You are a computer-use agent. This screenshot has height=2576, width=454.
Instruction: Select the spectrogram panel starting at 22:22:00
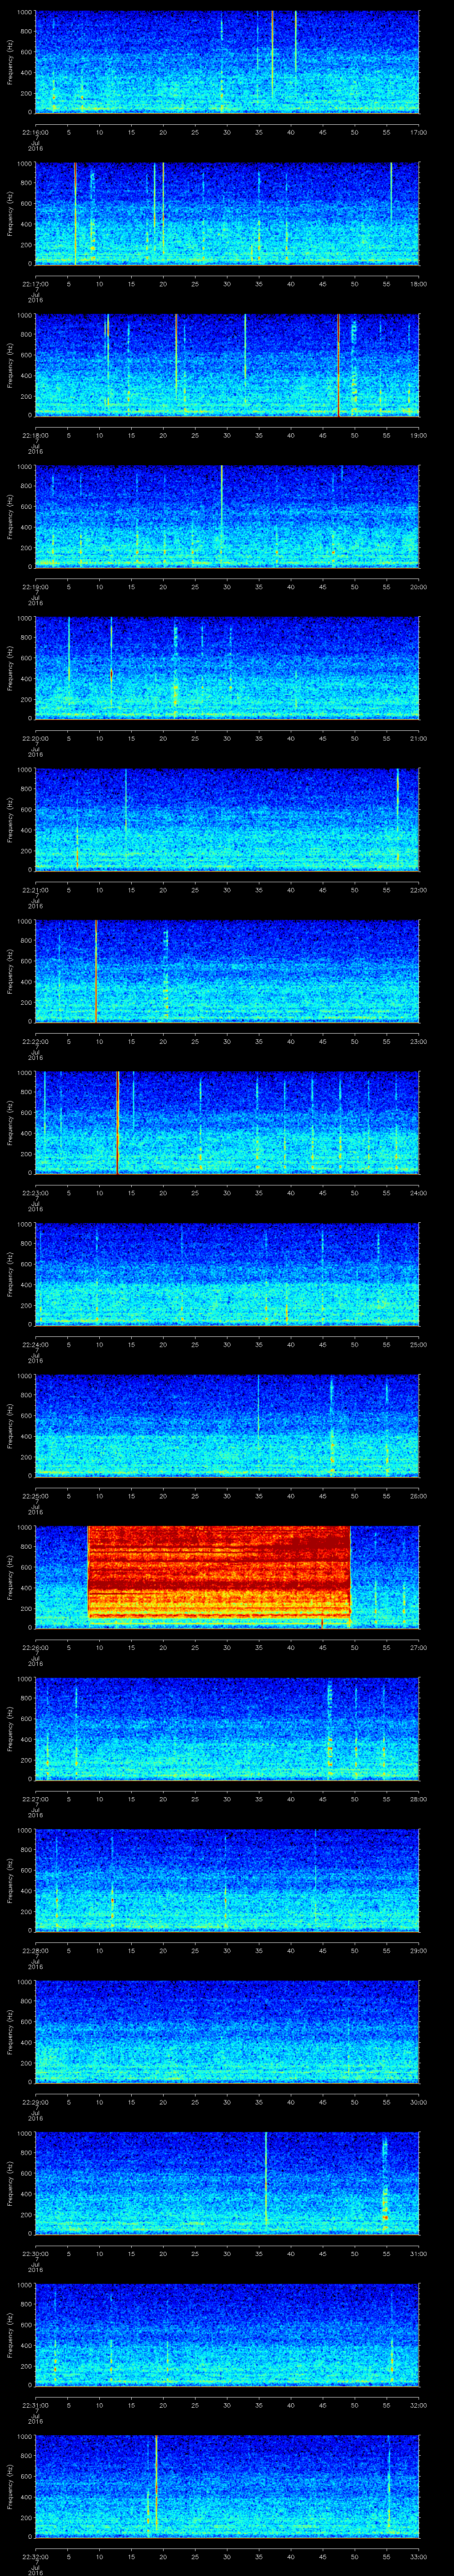(x=227, y=971)
